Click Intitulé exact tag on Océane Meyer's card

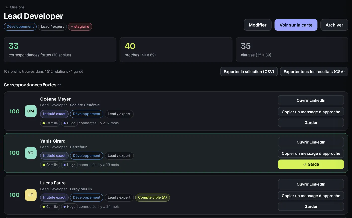(54, 114)
